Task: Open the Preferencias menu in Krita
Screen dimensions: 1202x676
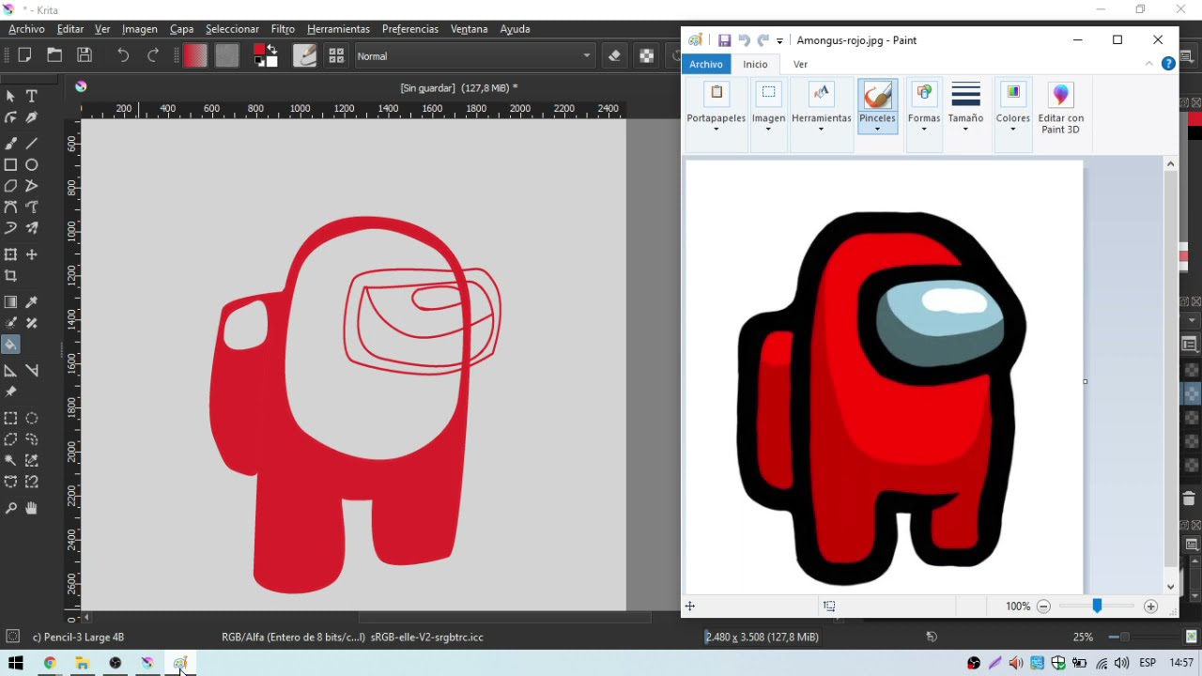Action: [410, 29]
